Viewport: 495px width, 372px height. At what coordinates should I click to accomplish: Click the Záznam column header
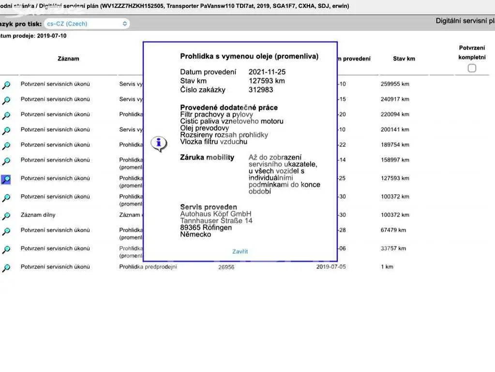(x=68, y=59)
